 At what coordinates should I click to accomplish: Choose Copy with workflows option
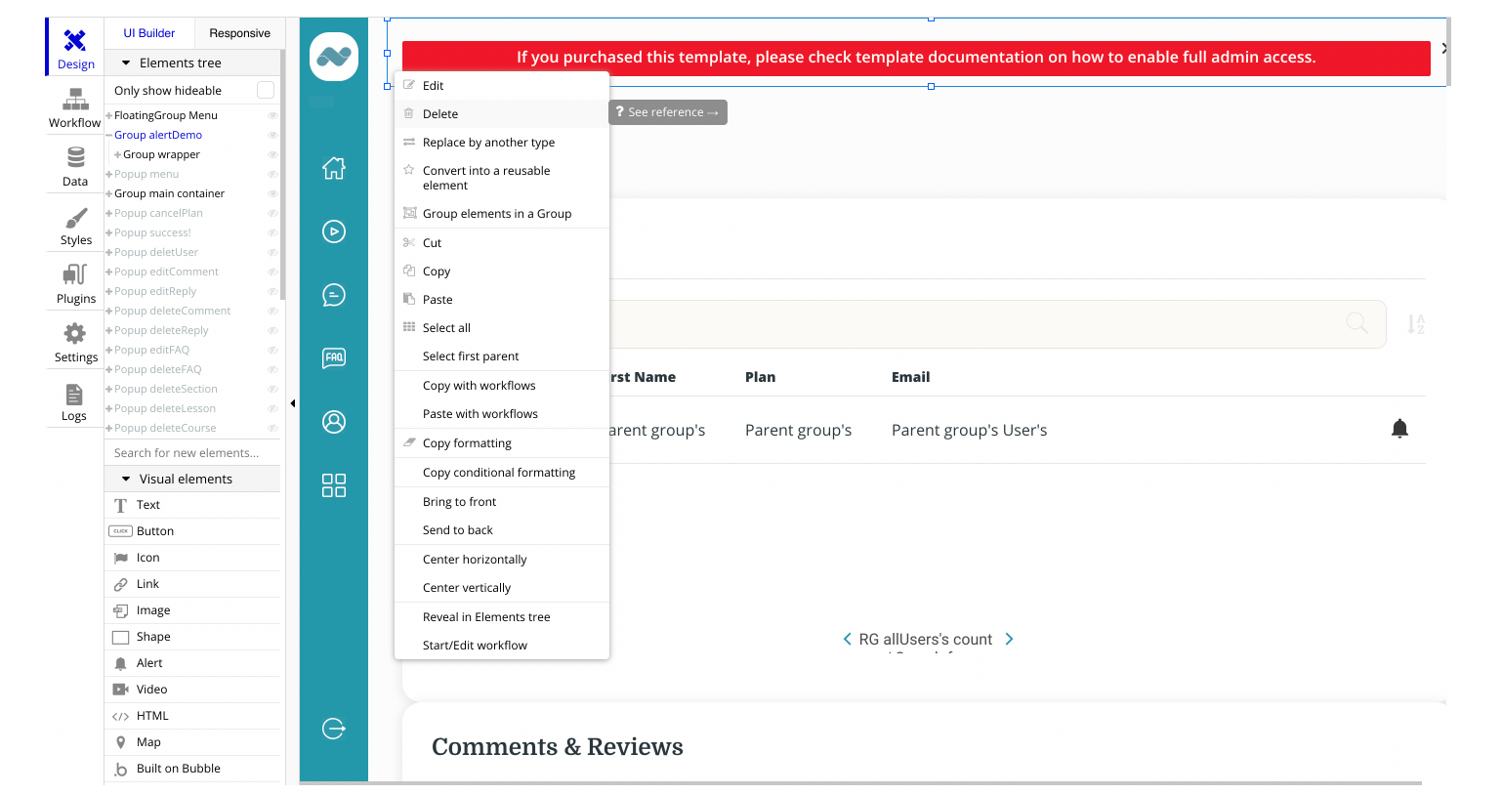pyautogui.click(x=502, y=386)
